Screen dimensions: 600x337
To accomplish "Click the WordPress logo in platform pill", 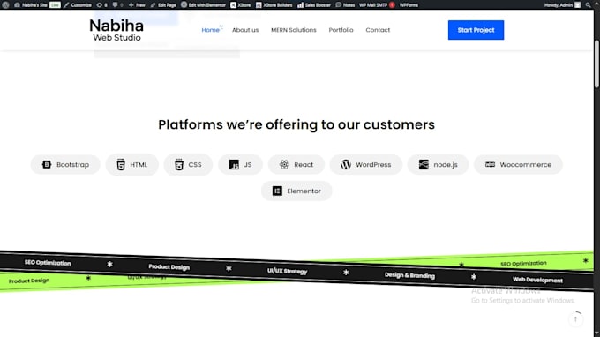I will tap(346, 164).
